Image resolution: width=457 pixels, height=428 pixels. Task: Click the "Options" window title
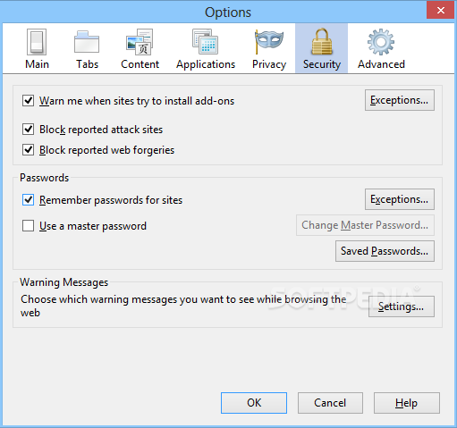tap(228, 13)
